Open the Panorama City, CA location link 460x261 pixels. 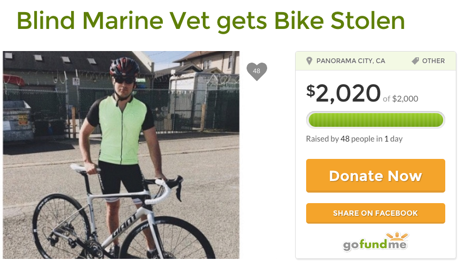[350, 61]
